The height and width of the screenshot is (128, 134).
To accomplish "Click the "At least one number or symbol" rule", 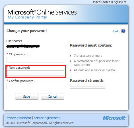I will (94, 70).
